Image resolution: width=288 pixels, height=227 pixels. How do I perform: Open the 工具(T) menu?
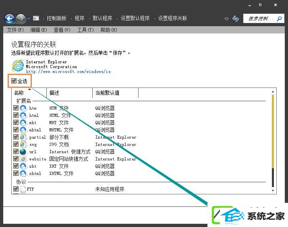coord(85,30)
